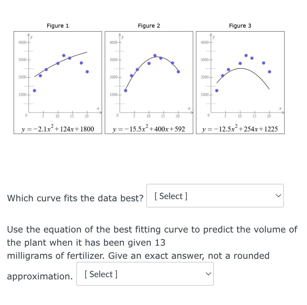
Task: Click the chevron on the approximation dropdown
Action: point(209,274)
